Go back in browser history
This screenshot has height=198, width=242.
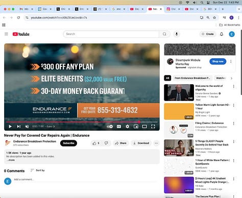click(5, 17)
